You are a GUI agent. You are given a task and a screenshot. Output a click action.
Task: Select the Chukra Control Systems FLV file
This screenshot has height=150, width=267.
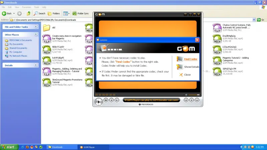pos(232,28)
